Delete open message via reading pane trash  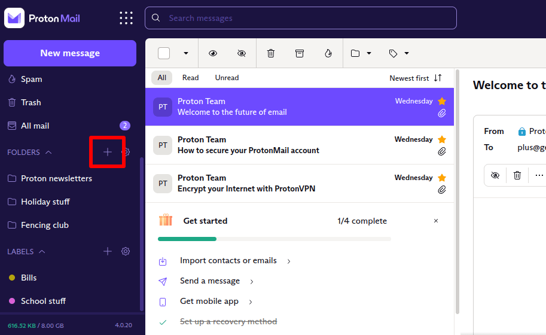[517, 175]
